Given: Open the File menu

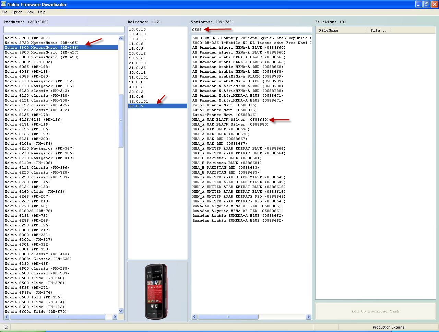Looking at the screenshot, I should point(4,12).
